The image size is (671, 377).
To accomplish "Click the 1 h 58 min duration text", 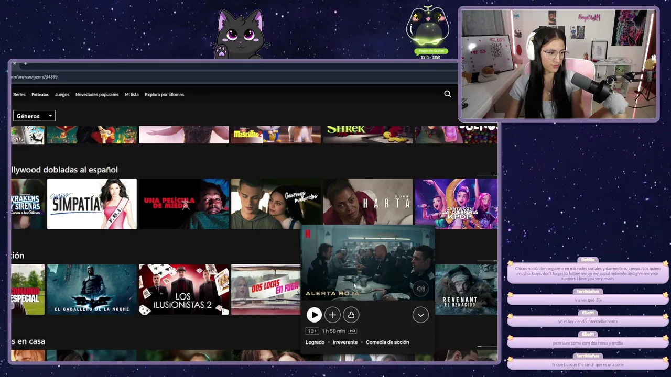I will point(333,331).
